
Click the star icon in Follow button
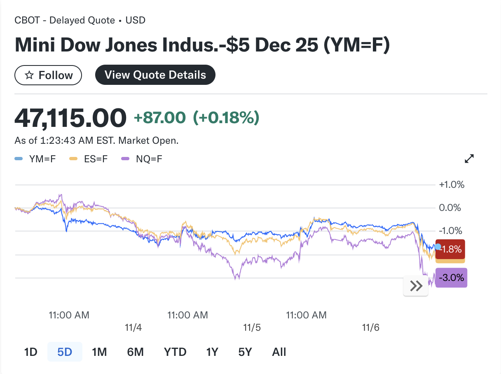point(29,75)
